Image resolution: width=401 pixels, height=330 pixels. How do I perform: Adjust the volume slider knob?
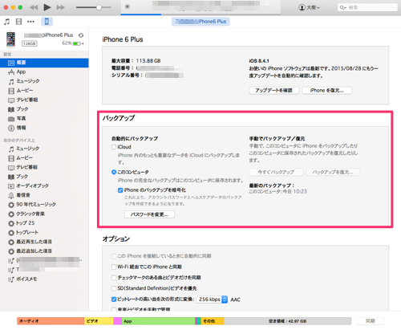point(99,7)
